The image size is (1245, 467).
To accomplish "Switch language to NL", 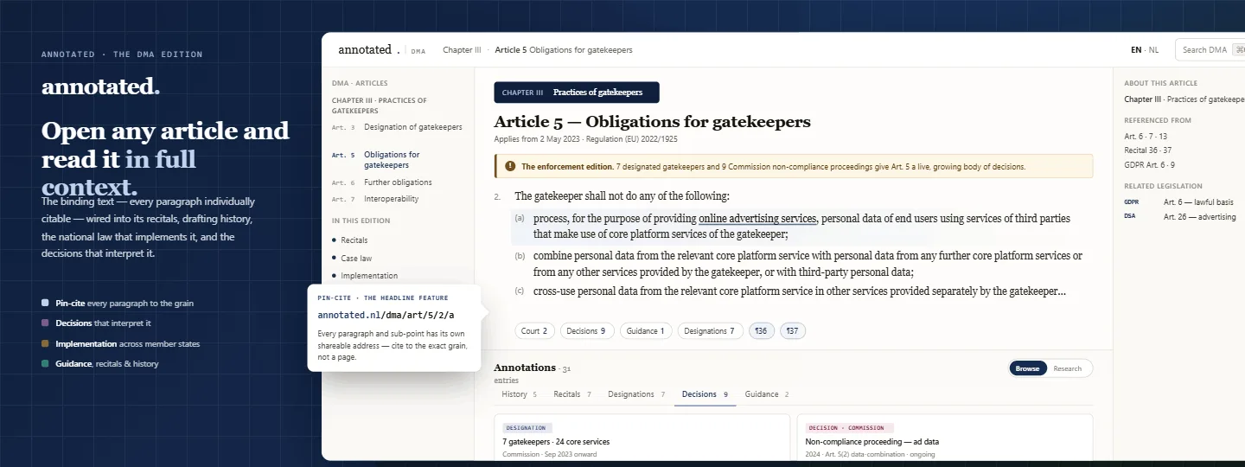I will [x=1154, y=50].
